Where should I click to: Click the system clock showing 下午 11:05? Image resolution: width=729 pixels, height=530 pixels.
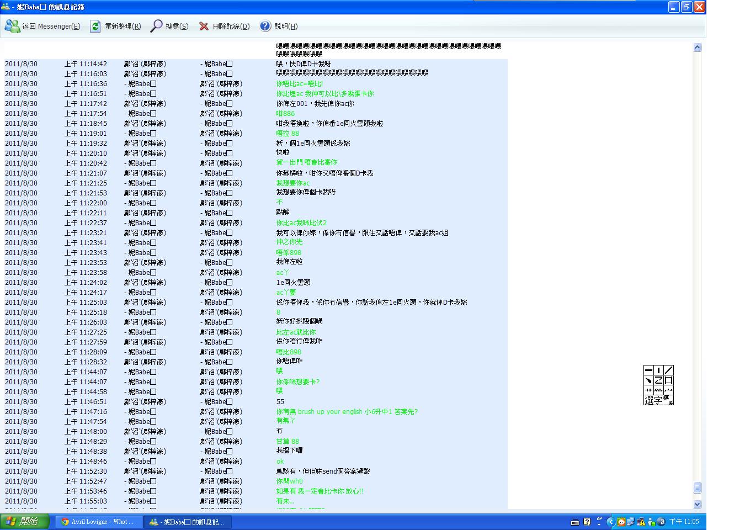684,522
